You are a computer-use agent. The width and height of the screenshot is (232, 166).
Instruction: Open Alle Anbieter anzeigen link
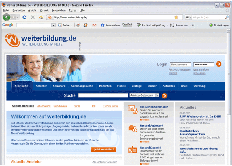tap(105, 162)
